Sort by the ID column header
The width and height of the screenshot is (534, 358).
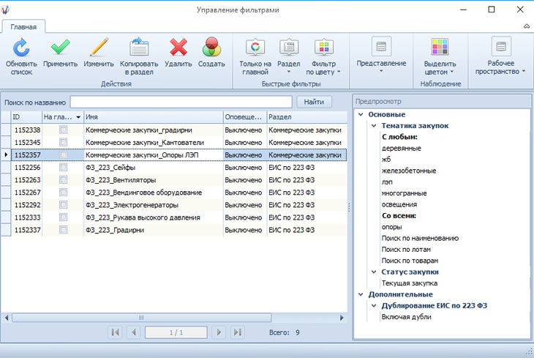[26, 117]
